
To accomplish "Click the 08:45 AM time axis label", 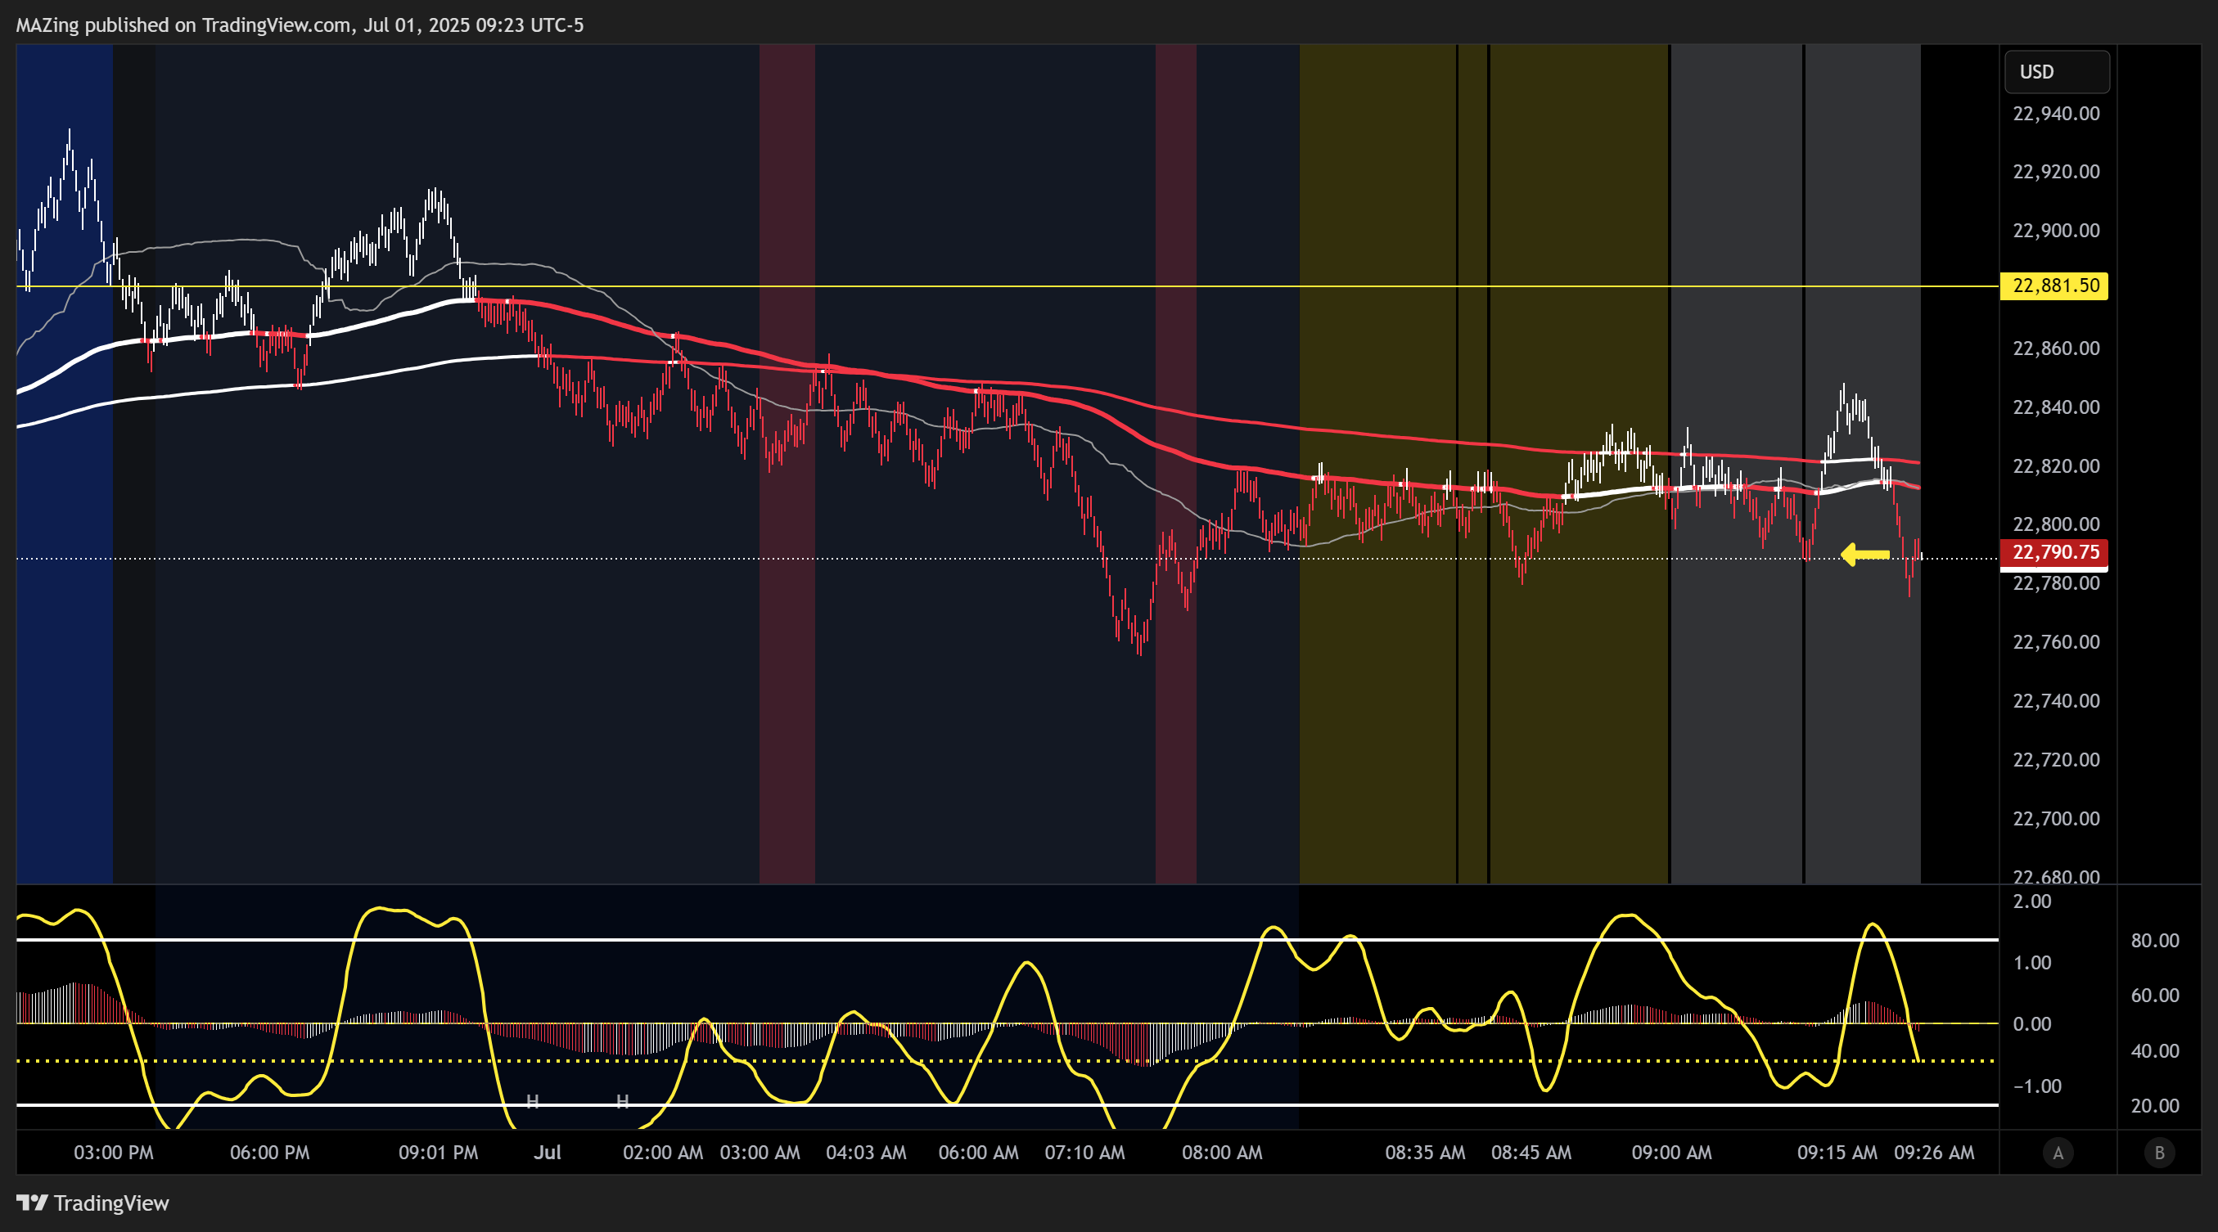I will click(x=1531, y=1153).
